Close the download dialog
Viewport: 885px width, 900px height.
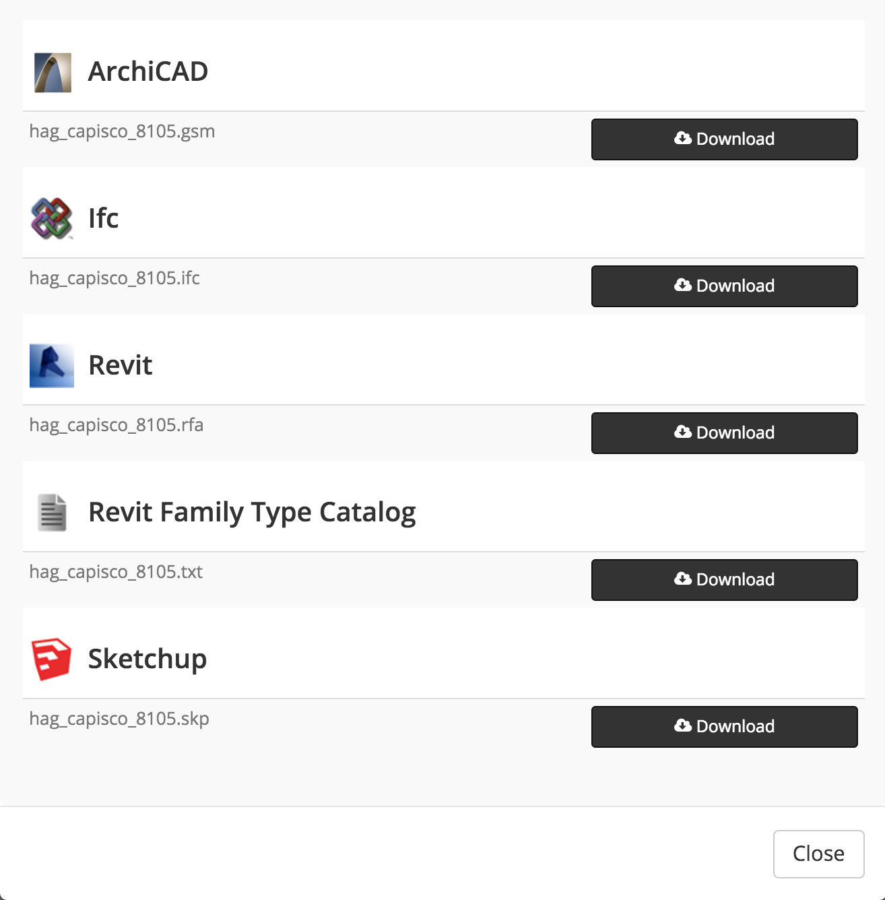tap(818, 854)
